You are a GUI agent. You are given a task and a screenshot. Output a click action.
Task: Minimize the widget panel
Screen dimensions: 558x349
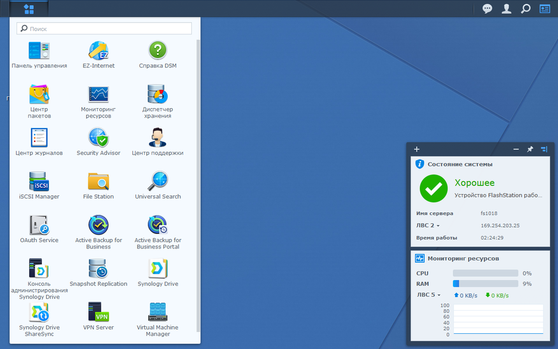[x=516, y=149]
